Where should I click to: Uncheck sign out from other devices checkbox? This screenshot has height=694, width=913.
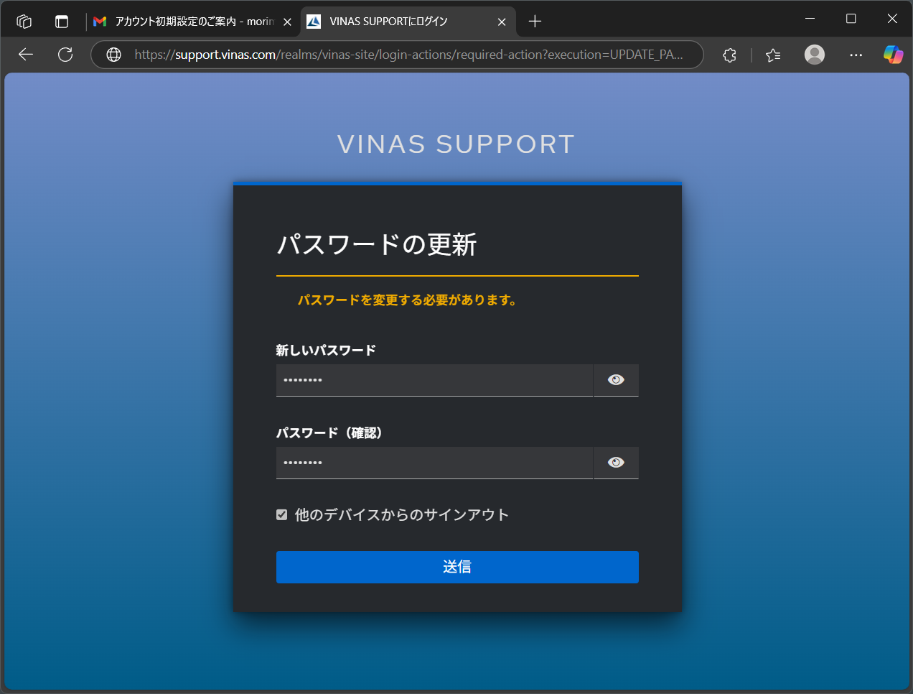coord(282,514)
